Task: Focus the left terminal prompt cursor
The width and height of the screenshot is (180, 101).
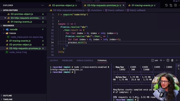Action: click(x=75, y=72)
